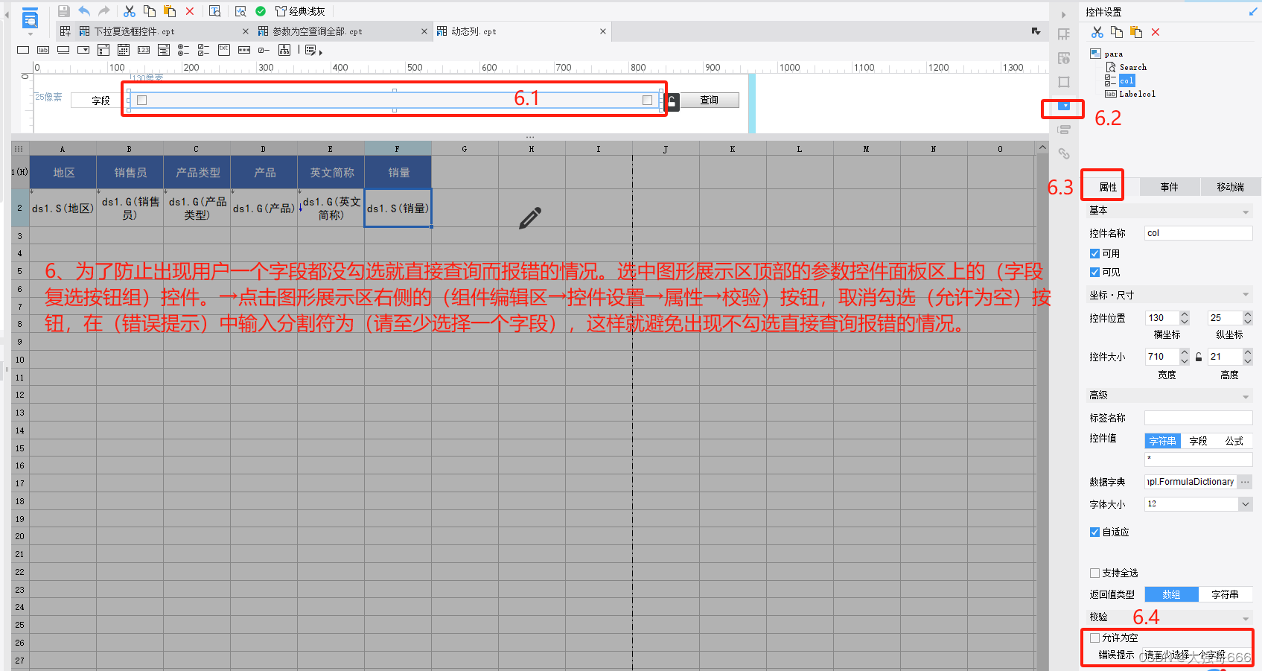Select Labelcol node in widget tree
This screenshot has height=671, width=1262.
[1137, 94]
